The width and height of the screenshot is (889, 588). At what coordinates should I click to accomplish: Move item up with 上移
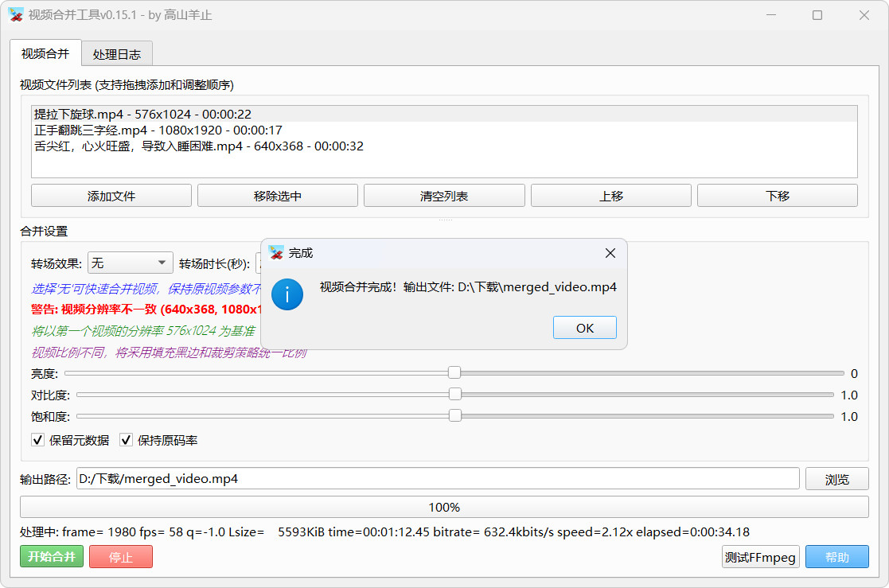[x=611, y=196]
